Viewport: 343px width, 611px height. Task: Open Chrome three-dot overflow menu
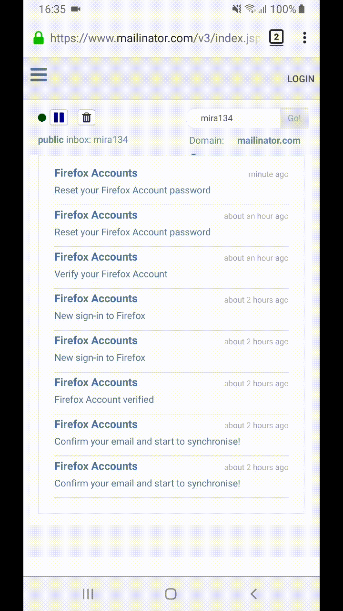304,38
